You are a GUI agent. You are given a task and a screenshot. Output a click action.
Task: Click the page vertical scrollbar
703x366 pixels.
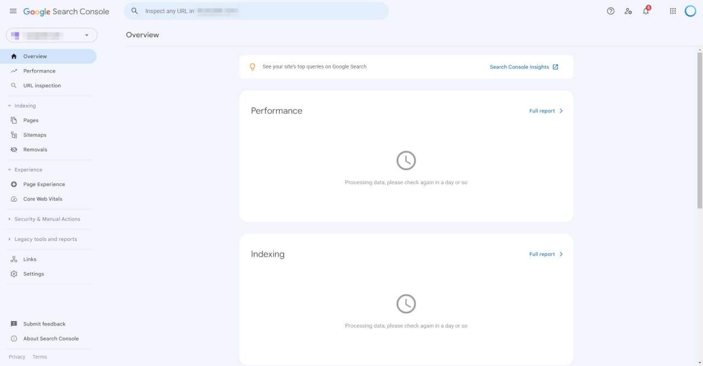[700, 130]
